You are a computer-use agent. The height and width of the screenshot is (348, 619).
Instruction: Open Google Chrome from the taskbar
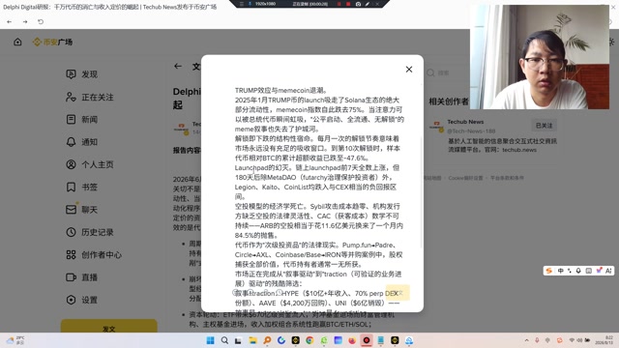click(x=309, y=340)
